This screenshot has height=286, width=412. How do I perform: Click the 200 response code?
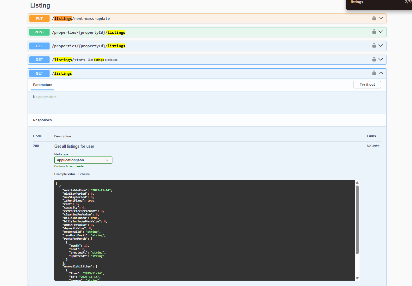[x=36, y=146]
